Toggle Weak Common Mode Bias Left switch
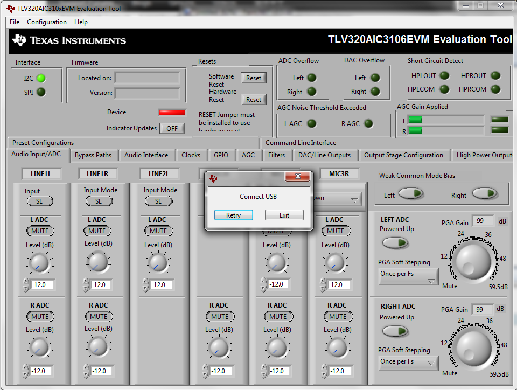517x390 pixels. [411, 193]
